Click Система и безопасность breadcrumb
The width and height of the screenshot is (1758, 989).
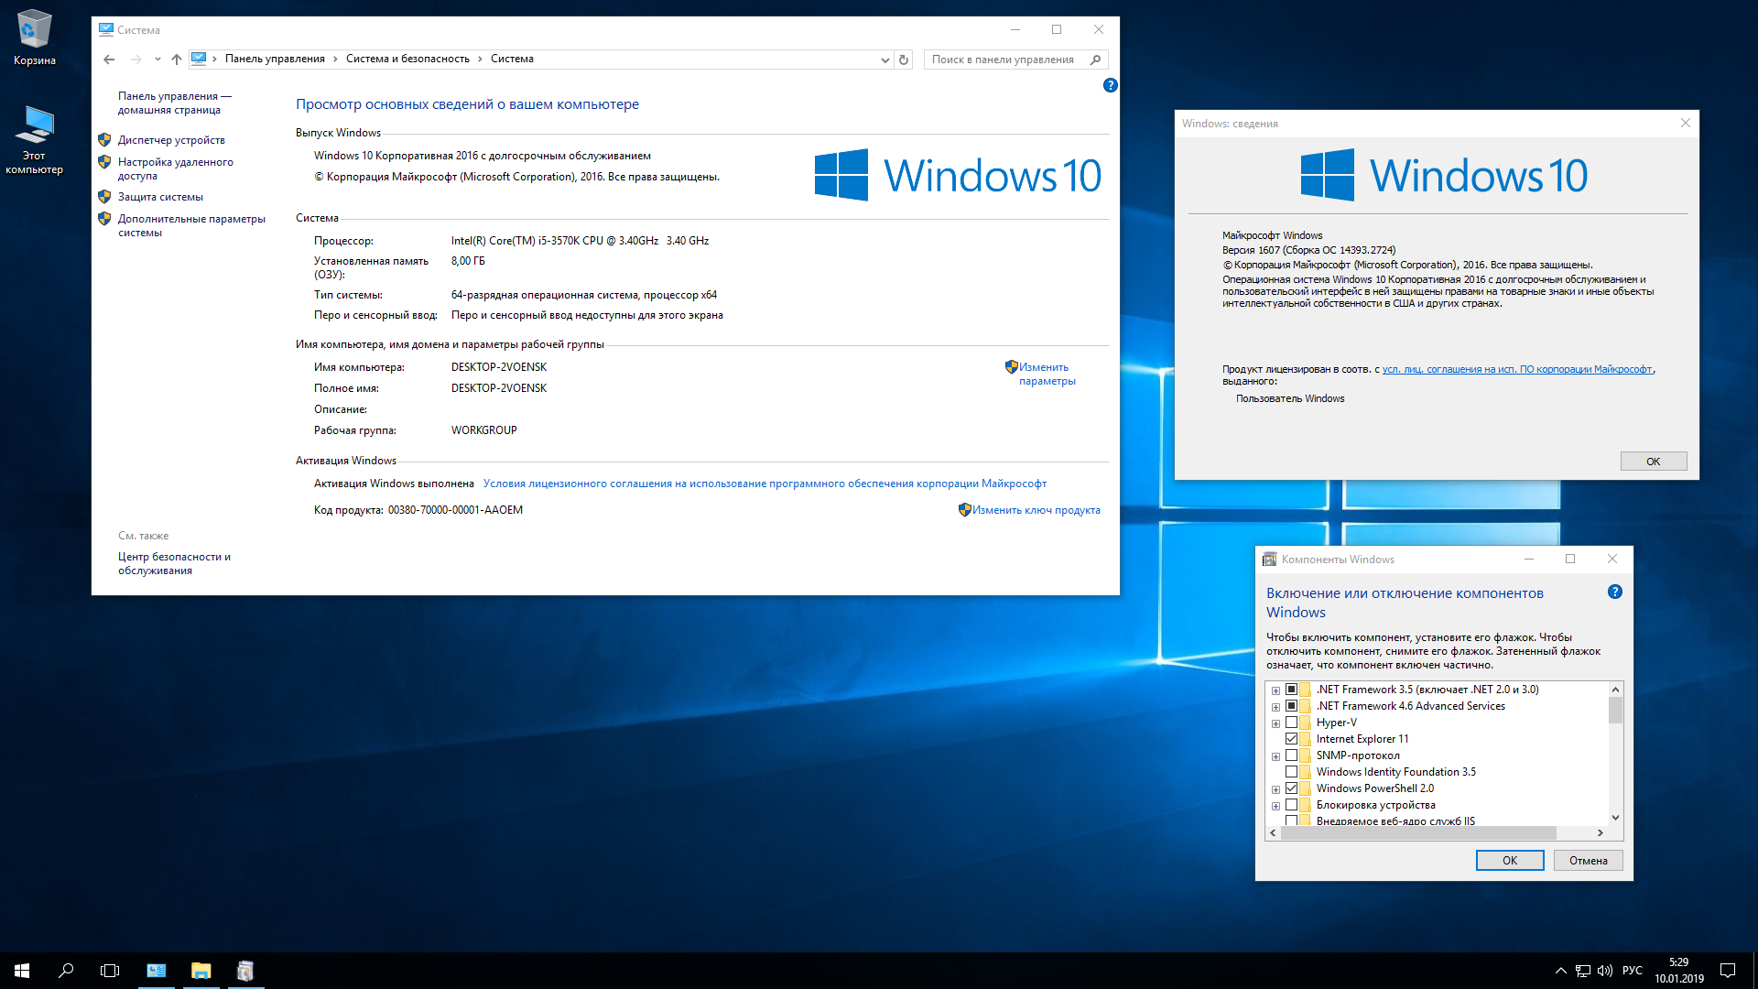click(407, 59)
